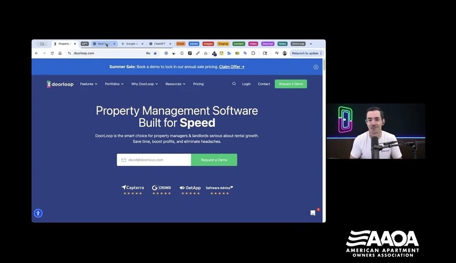Click the browser profile avatar
Viewport: 456px width, 263px height.
tap(285, 53)
